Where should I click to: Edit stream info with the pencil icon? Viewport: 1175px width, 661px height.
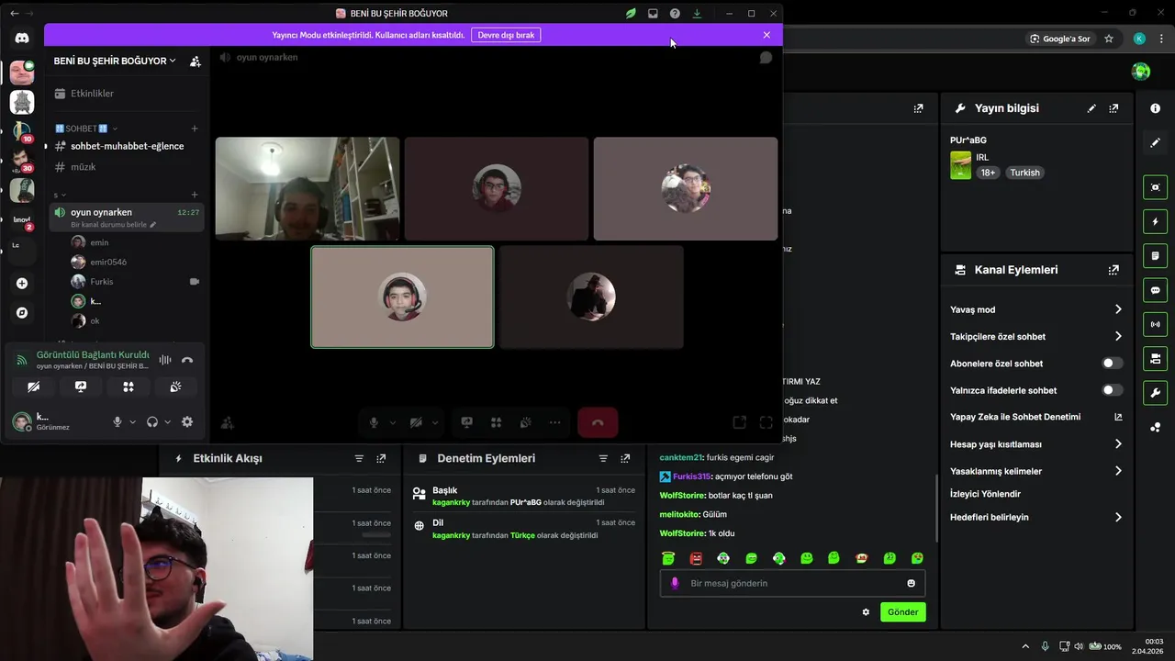pos(1091,108)
